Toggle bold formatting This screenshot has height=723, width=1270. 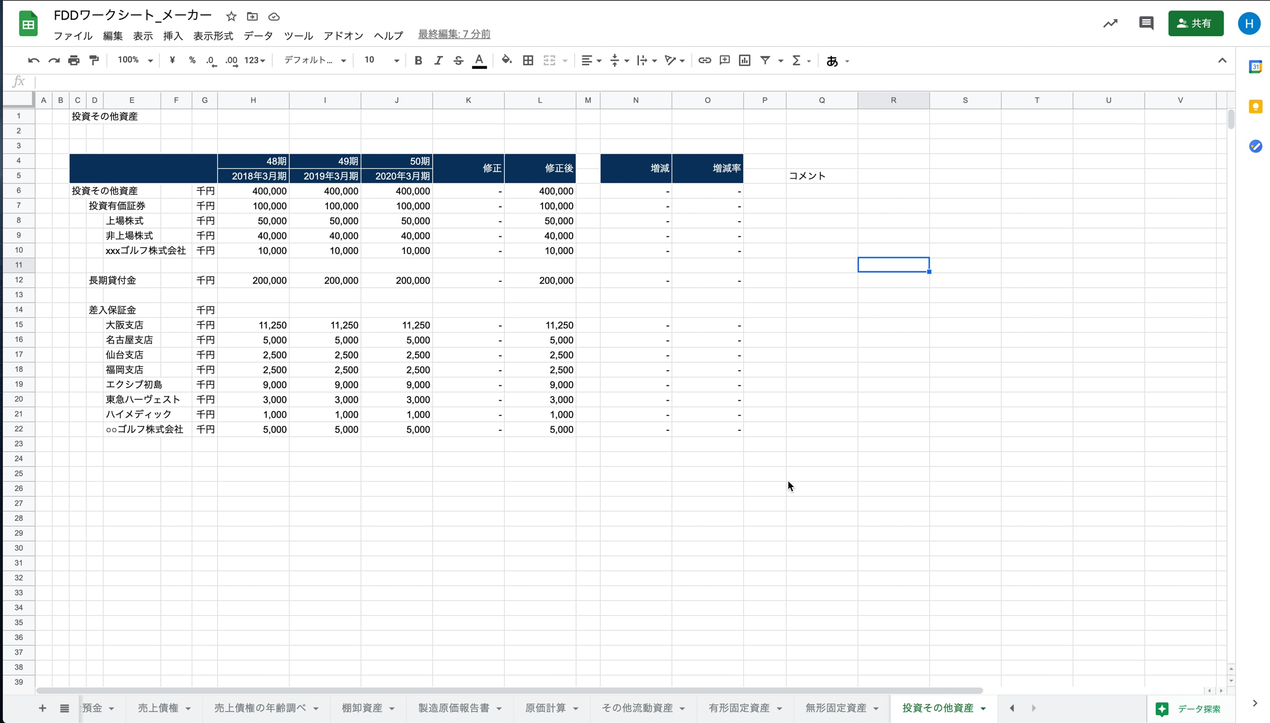point(418,60)
